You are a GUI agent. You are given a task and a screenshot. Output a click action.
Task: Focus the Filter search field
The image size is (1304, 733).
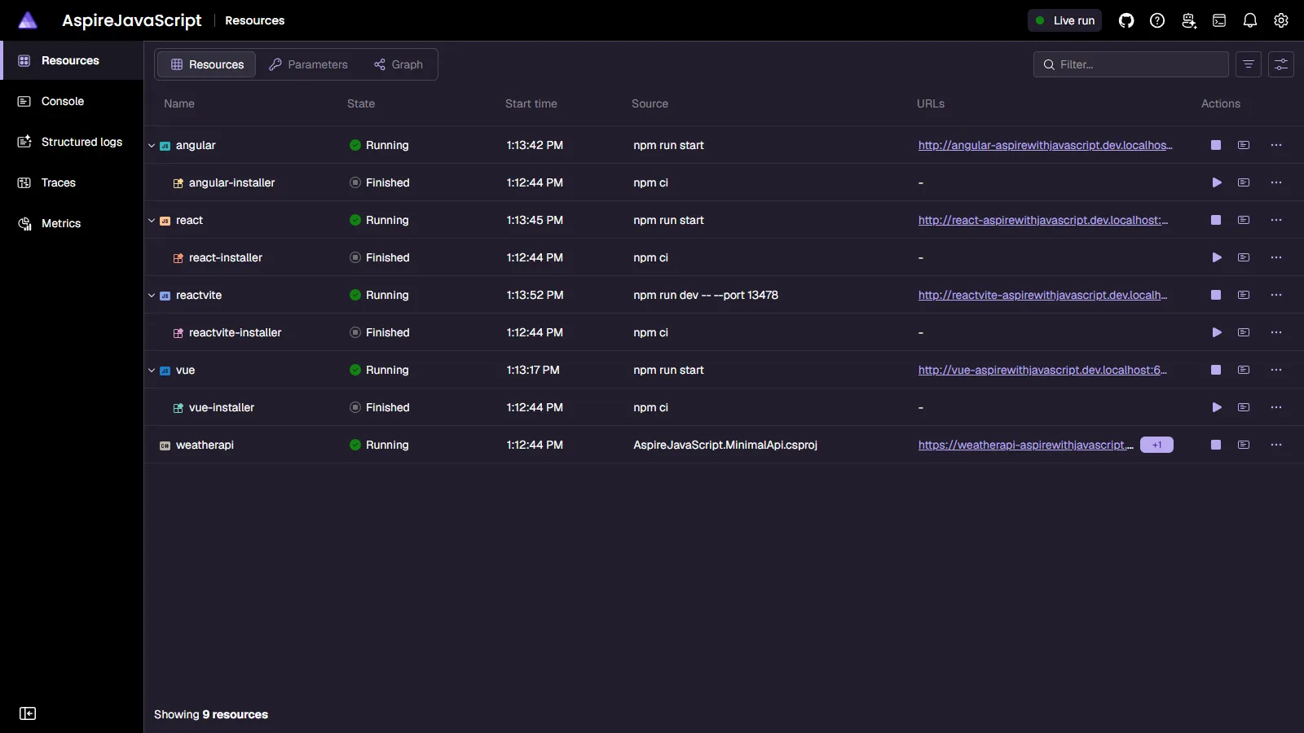[x=1131, y=64]
